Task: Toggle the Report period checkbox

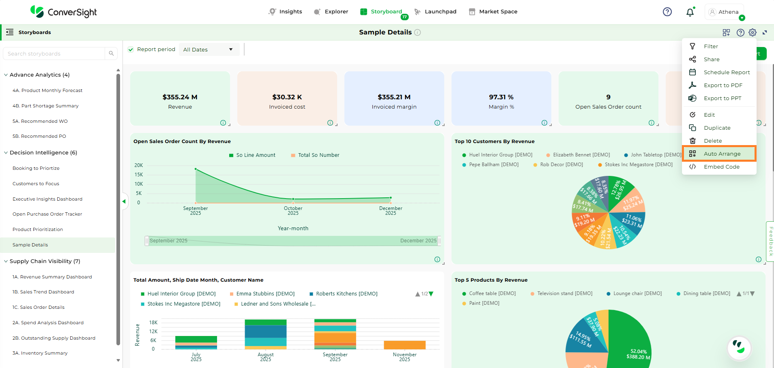Action: pos(131,49)
